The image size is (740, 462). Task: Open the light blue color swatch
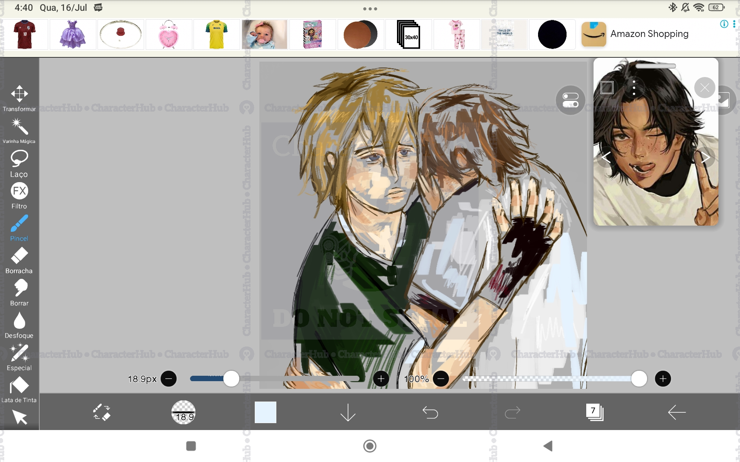point(266,412)
